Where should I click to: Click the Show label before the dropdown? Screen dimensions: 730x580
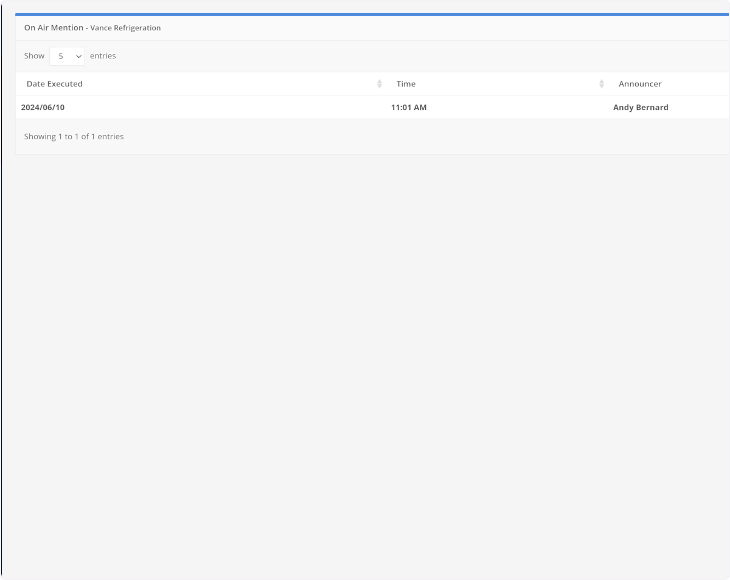[34, 56]
